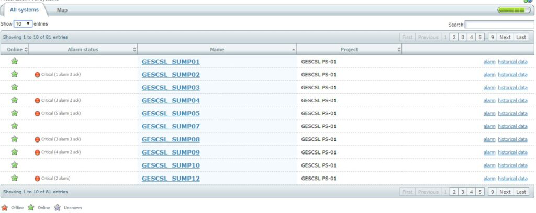Open historical data for GESCSL_SUMP09

point(512,152)
